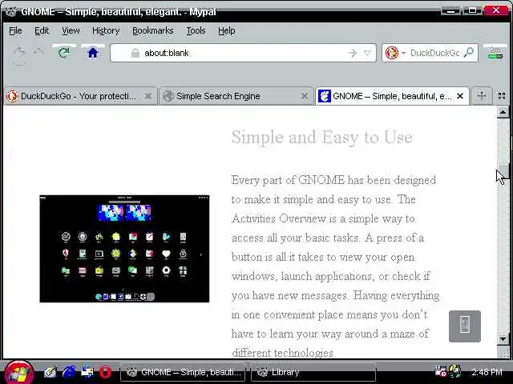Screen dimensions: 513x384
Task: Click the line 'have to learn your way around a maze of'
Action: (x=330, y=334)
